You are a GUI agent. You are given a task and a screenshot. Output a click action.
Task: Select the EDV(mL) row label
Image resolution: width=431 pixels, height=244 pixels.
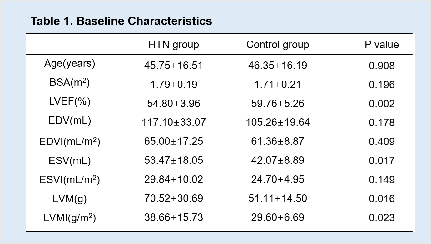pyautogui.click(x=70, y=121)
